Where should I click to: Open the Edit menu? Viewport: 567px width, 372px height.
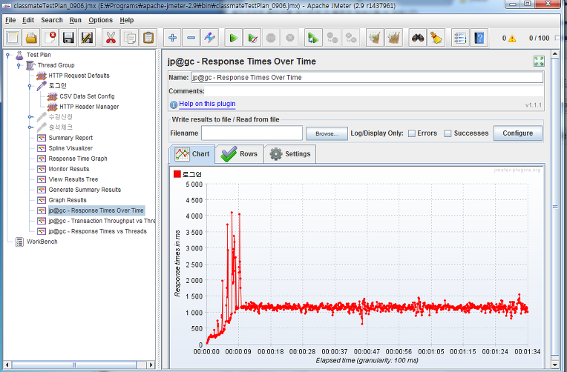(x=28, y=20)
